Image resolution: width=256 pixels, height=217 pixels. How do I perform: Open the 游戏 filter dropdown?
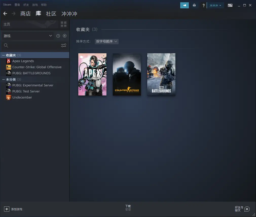pyautogui.click(x=28, y=36)
